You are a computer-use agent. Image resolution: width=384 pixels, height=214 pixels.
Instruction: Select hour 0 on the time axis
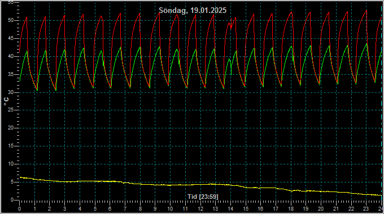(19, 209)
